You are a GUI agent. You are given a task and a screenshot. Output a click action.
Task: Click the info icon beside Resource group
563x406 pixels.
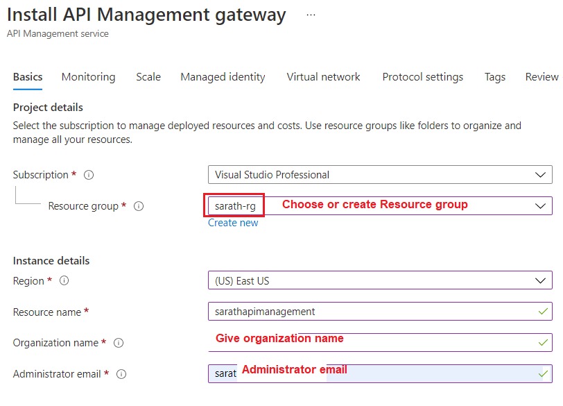(138, 206)
